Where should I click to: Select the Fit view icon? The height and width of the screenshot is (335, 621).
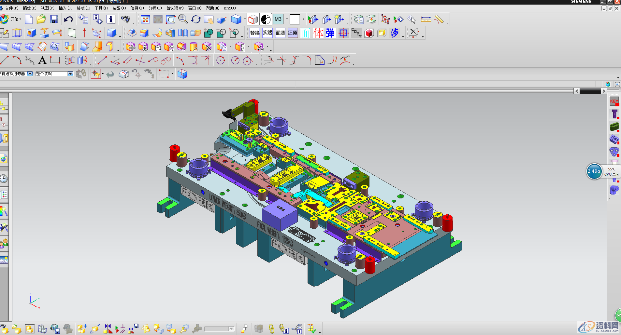[145, 20]
